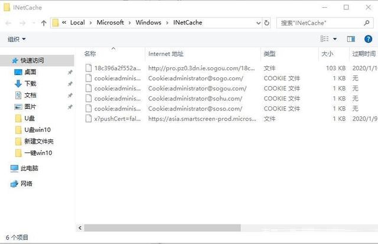This screenshot has height=244, width=378.
Task: Open 网络 (Network) in the navigation pane
Action: click(27, 184)
